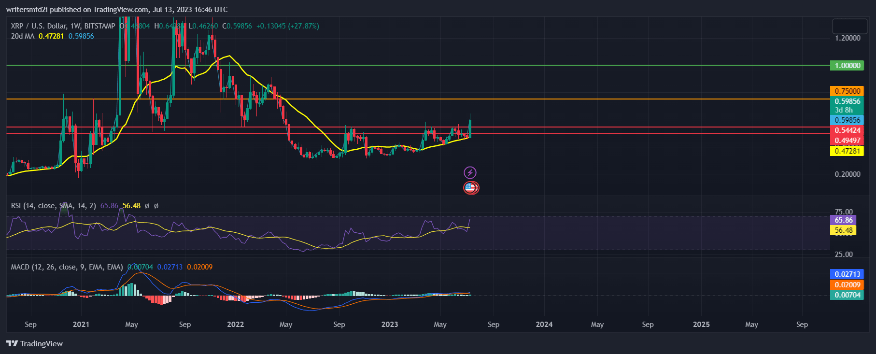876x354 pixels.
Task: Click the 2024 label on time axis
Action: point(544,325)
